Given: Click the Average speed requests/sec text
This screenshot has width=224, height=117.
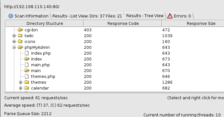Looking at the screenshot, I should [x=47, y=105].
